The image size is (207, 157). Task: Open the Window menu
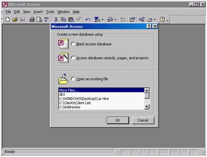(63, 12)
